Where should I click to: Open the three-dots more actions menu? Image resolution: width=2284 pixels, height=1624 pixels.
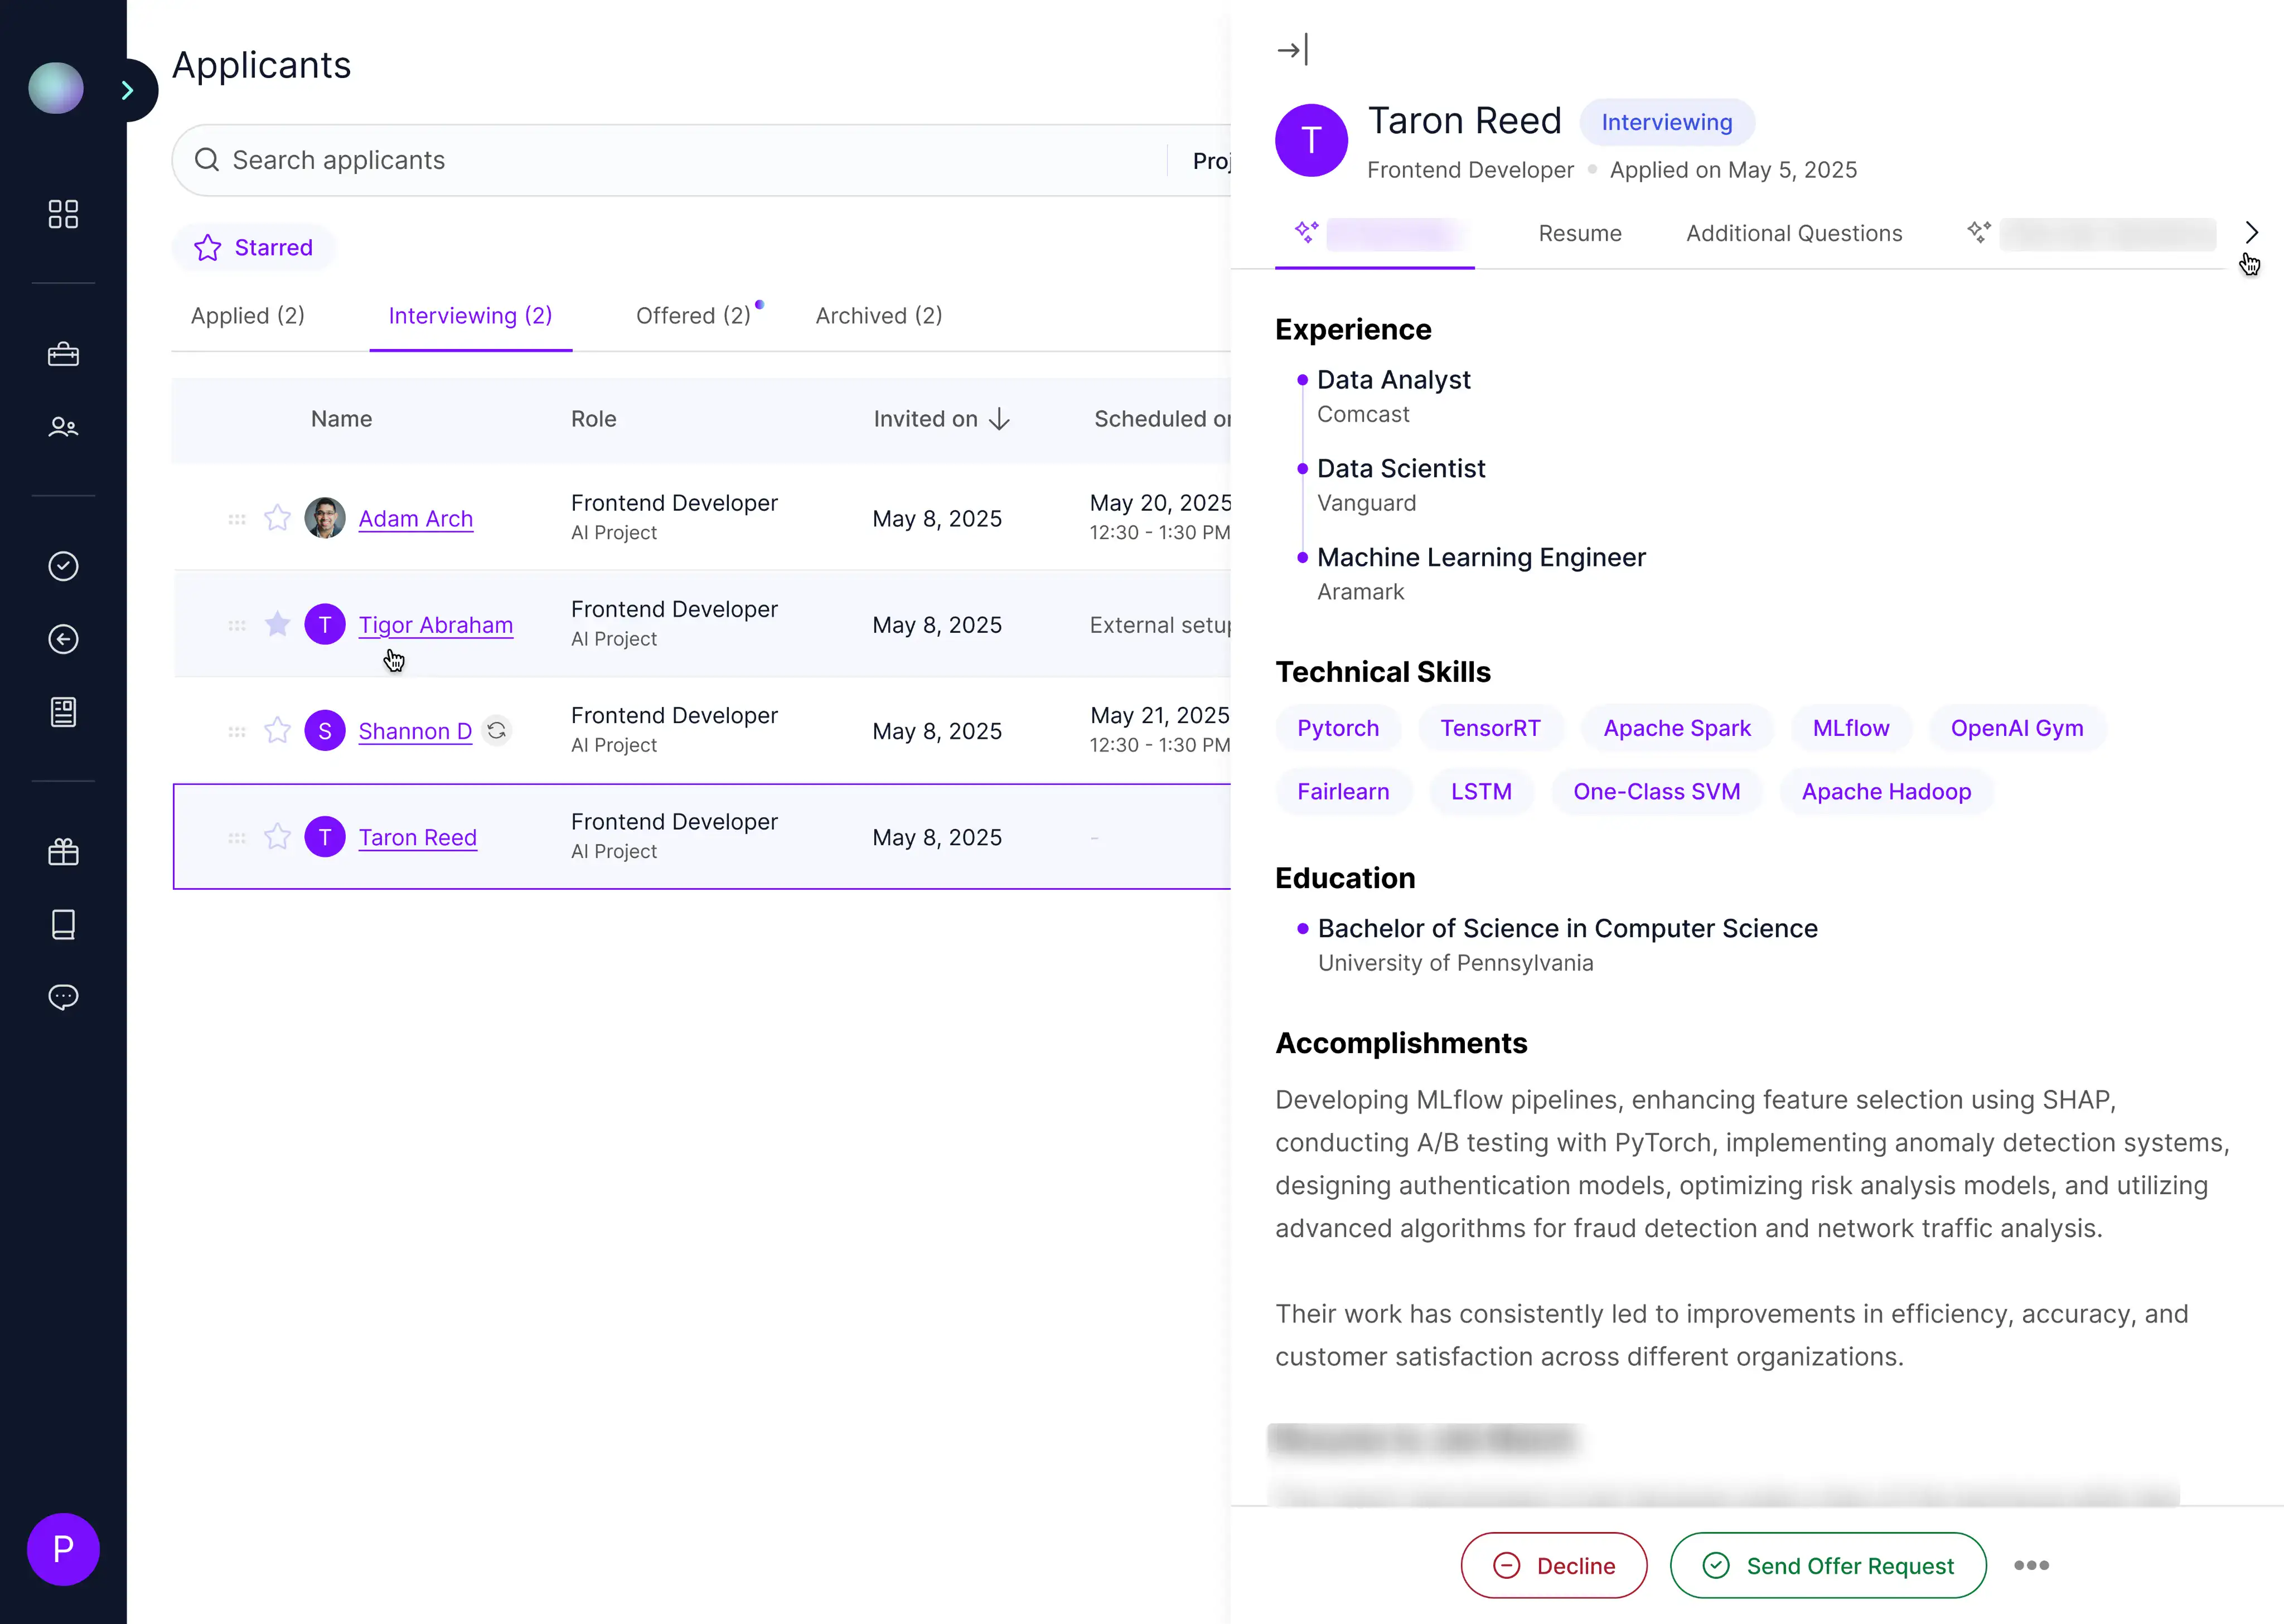[2031, 1565]
